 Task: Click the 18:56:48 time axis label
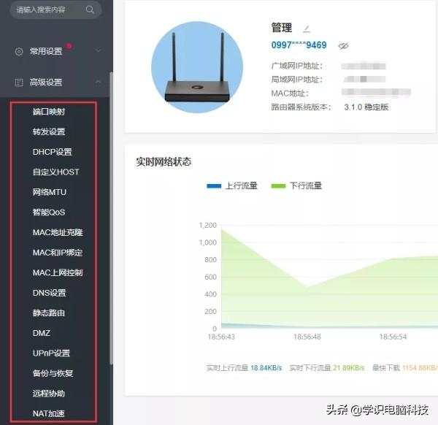[307, 337]
